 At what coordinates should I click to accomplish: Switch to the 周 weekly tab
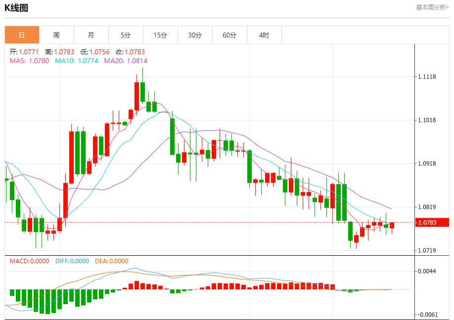[x=56, y=35]
